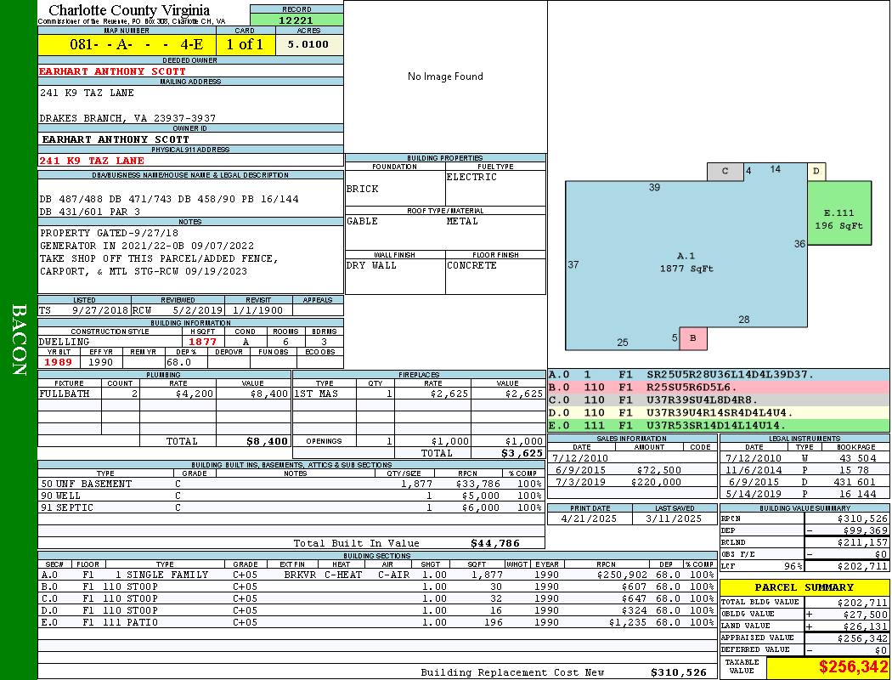The height and width of the screenshot is (680, 892).
Task: Click 90 WELL built-in row
Action: [291, 496]
